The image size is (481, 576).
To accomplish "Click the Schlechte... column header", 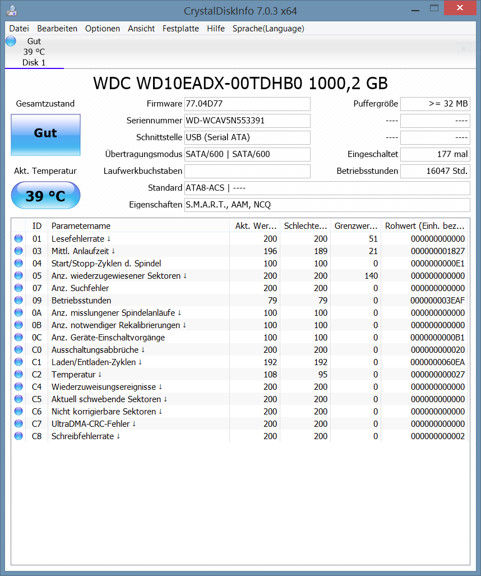I will click(305, 225).
